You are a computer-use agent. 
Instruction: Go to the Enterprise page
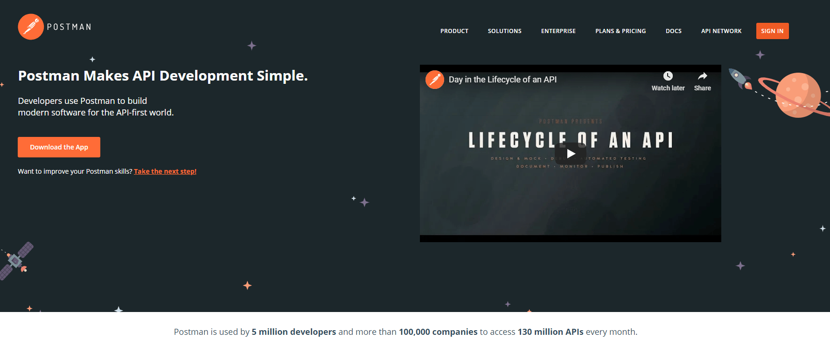tap(558, 31)
